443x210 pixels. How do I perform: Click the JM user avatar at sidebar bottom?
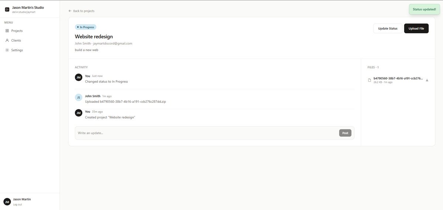coord(7,202)
